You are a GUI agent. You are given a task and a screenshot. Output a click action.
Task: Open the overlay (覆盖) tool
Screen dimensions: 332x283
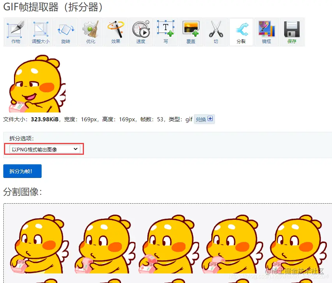(x=191, y=32)
